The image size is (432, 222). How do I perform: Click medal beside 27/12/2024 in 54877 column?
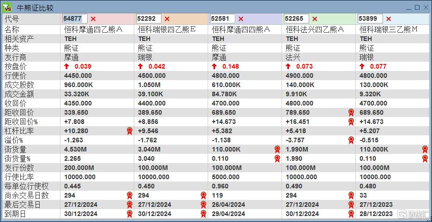[x=130, y=204]
